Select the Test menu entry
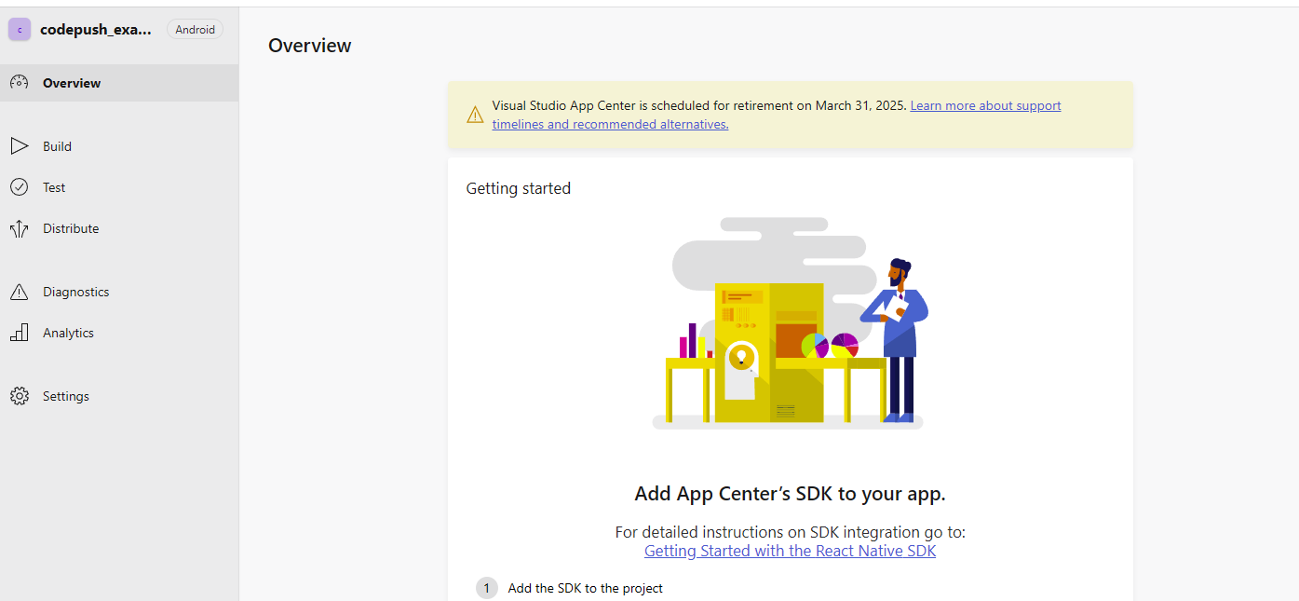The height and width of the screenshot is (601, 1299). [x=119, y=187]
